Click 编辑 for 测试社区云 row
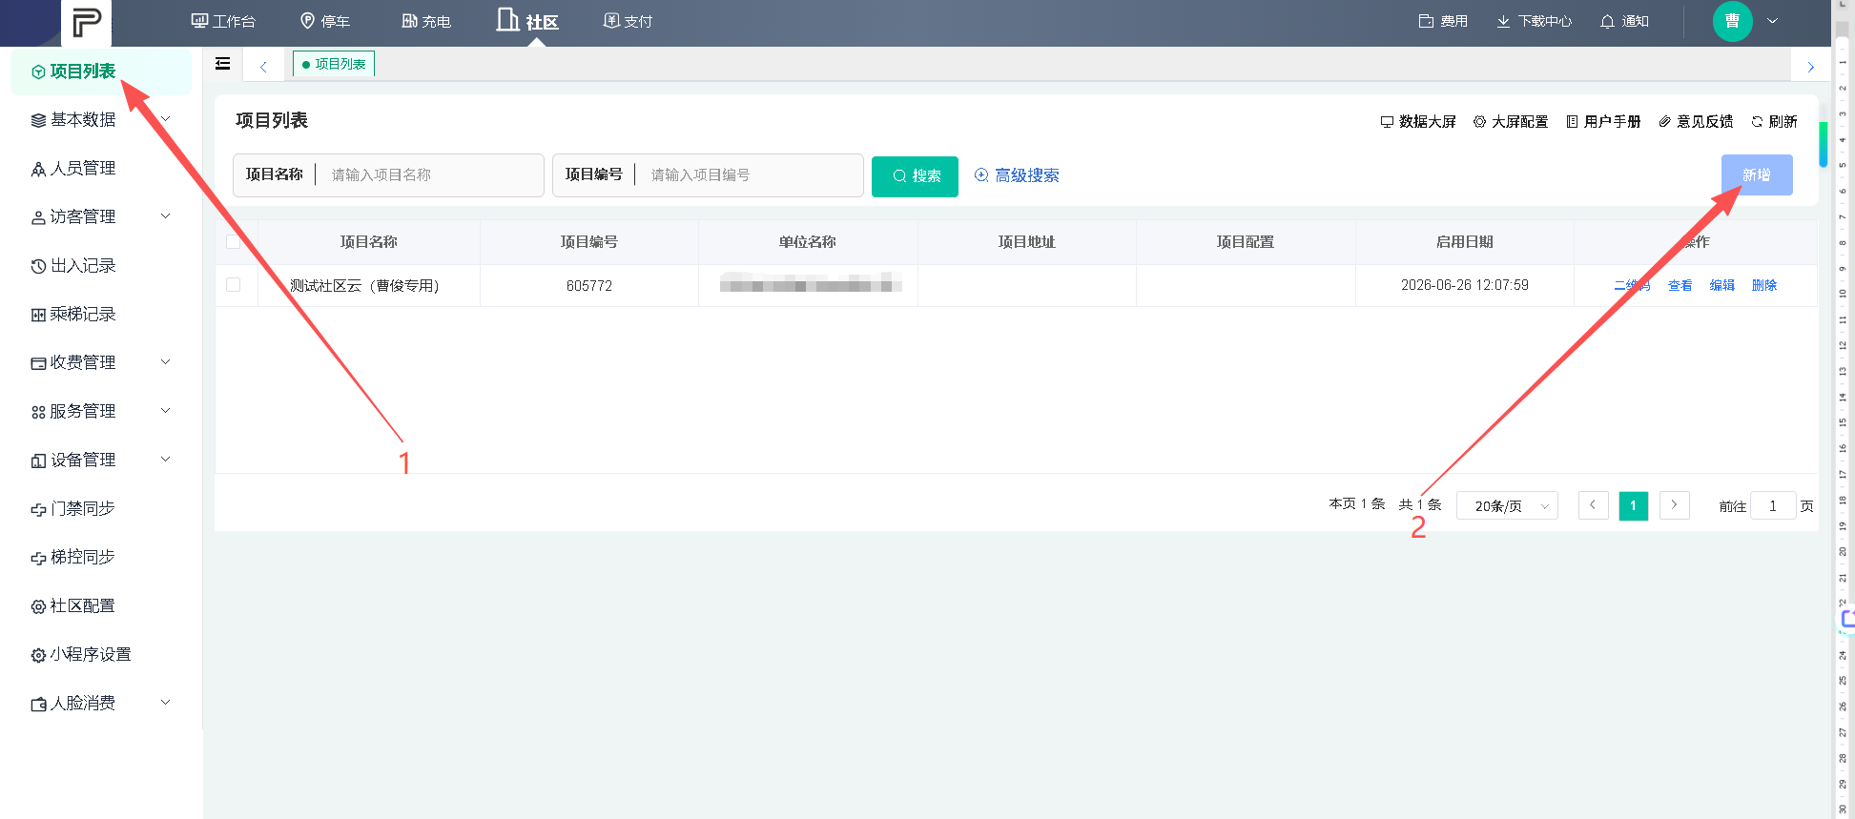The height and width of the screenshot is (819, 1855). (1722, 285)
